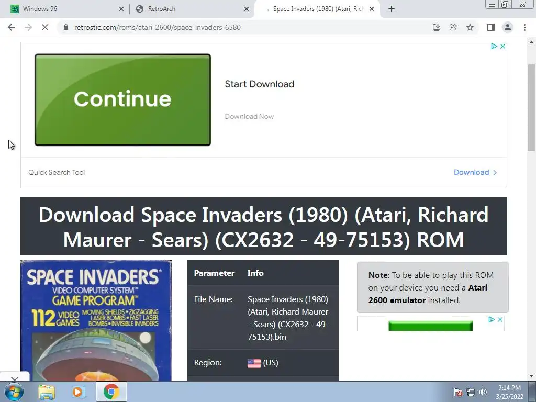Image resolution: width=536 pixels, height=402 pixels.
Task: Open the Chrome three-dot menu
Action: [x=524, y=27]
